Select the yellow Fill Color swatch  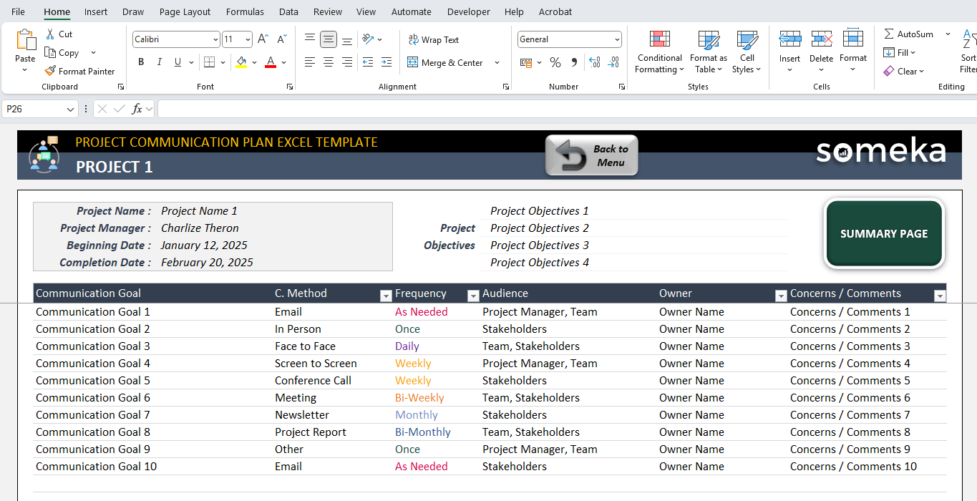click(x=242, y=62)
